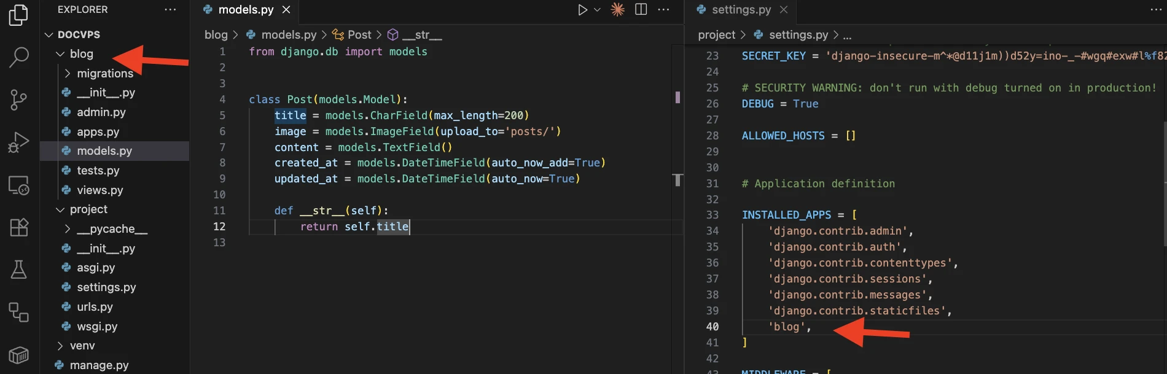Click the Post class breadcrumb
Image resolution: width=1167 pixels, height=374 pixels.
(x=359, y=35)
